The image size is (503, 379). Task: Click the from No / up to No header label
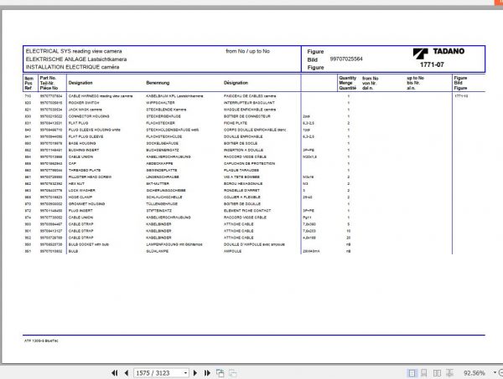point(247,51)
